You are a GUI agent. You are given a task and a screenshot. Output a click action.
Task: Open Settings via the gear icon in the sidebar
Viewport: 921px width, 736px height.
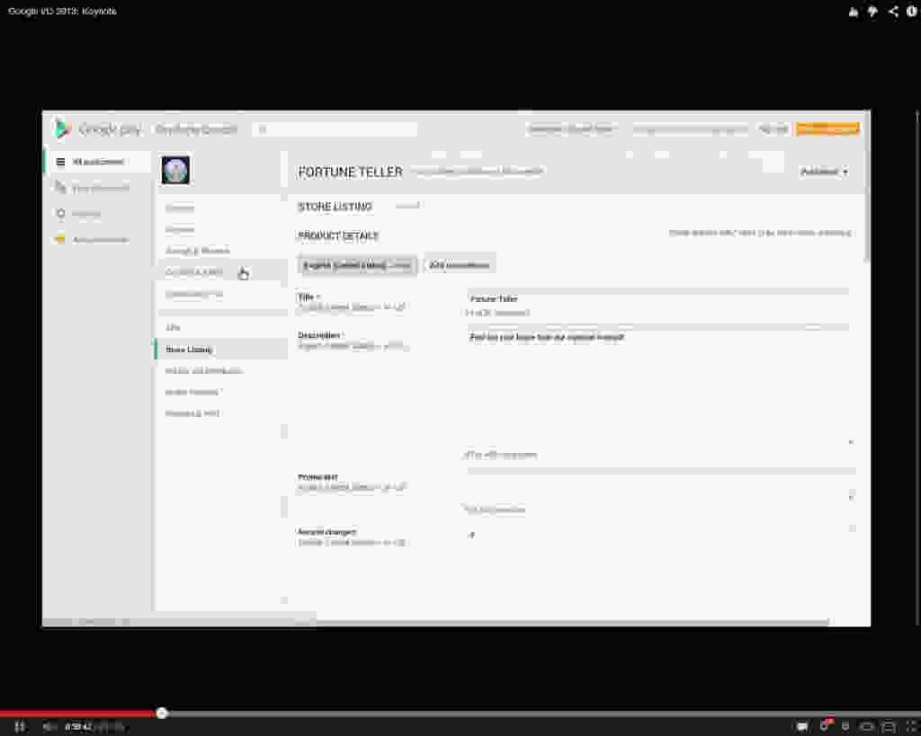pyautogui.click(x=60, y=214)
